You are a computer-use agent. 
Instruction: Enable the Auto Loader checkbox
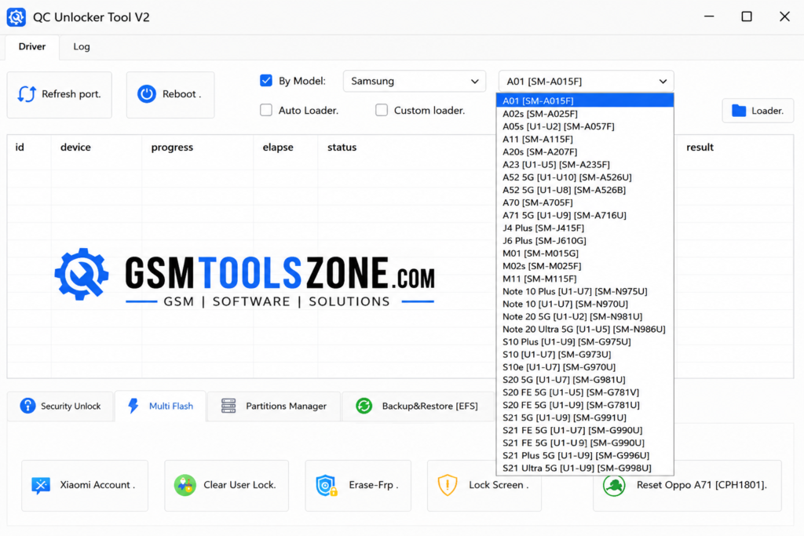tap(266, 110)
